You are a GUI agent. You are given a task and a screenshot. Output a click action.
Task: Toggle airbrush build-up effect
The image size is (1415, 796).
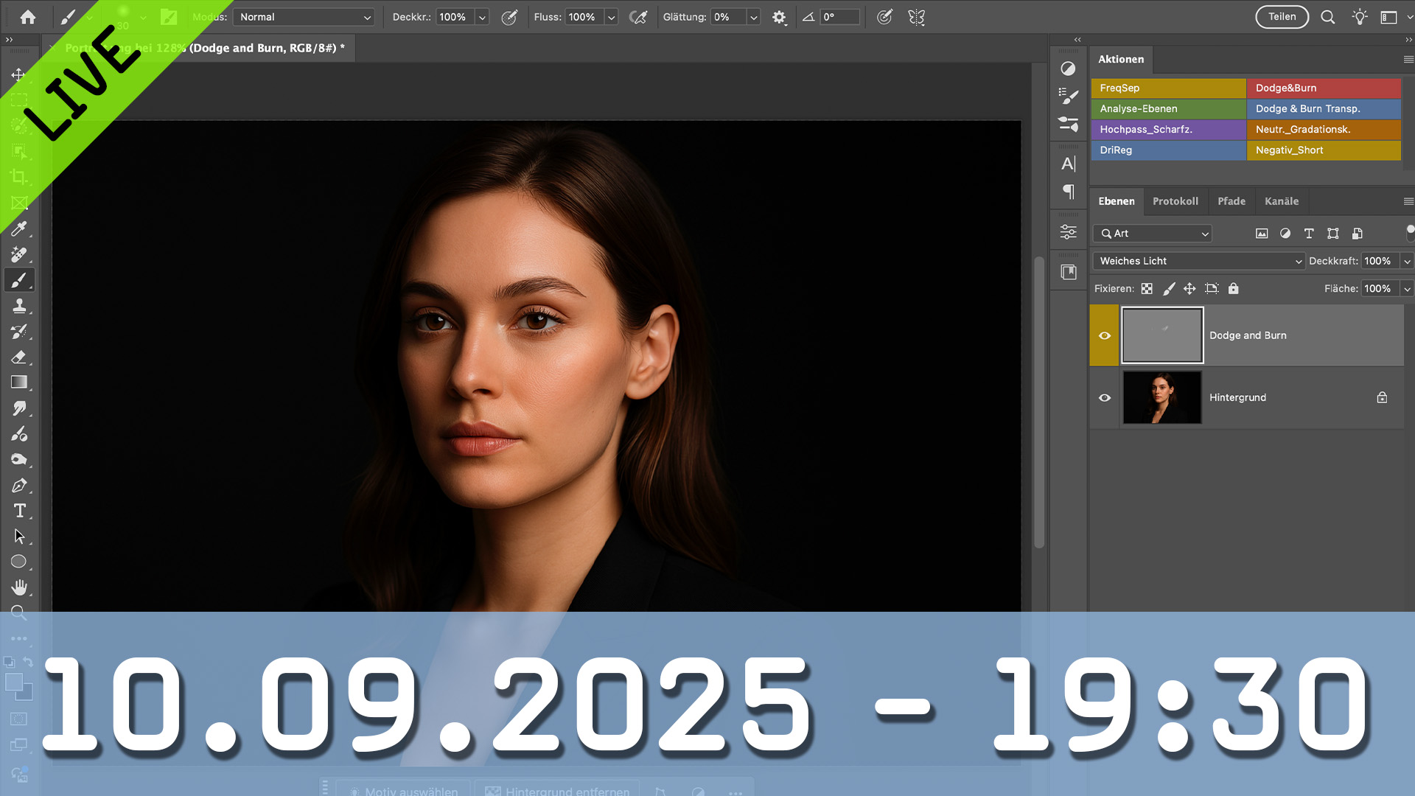tap(638, 17)
